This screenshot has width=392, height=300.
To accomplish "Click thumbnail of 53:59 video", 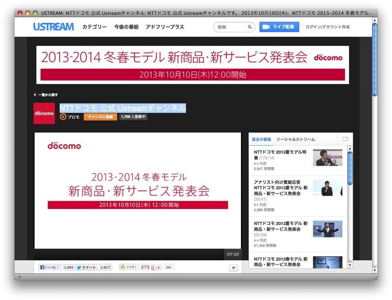I will 328,229.
